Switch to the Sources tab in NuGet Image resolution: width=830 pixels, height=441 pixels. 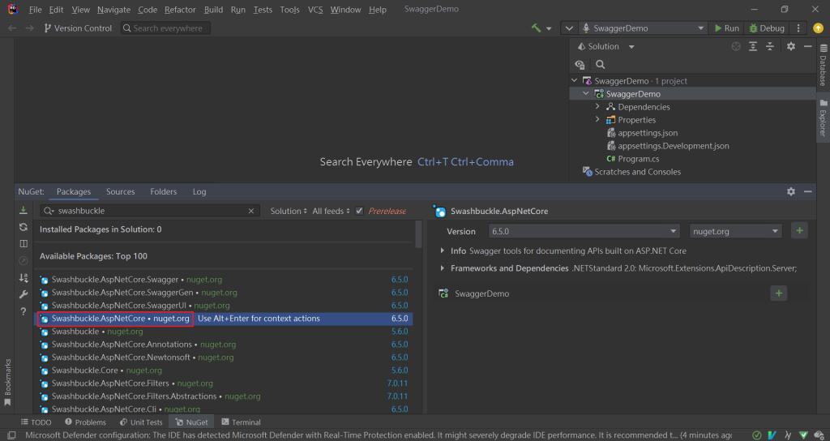point(120,192)
